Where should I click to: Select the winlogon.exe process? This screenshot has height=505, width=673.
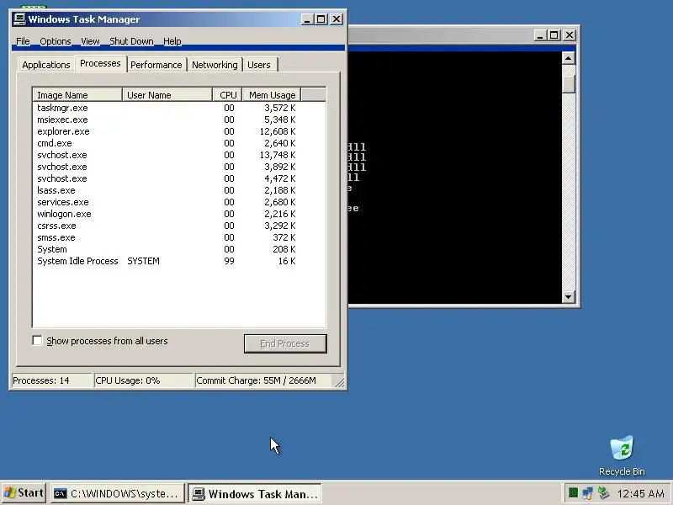pos(166,214)
